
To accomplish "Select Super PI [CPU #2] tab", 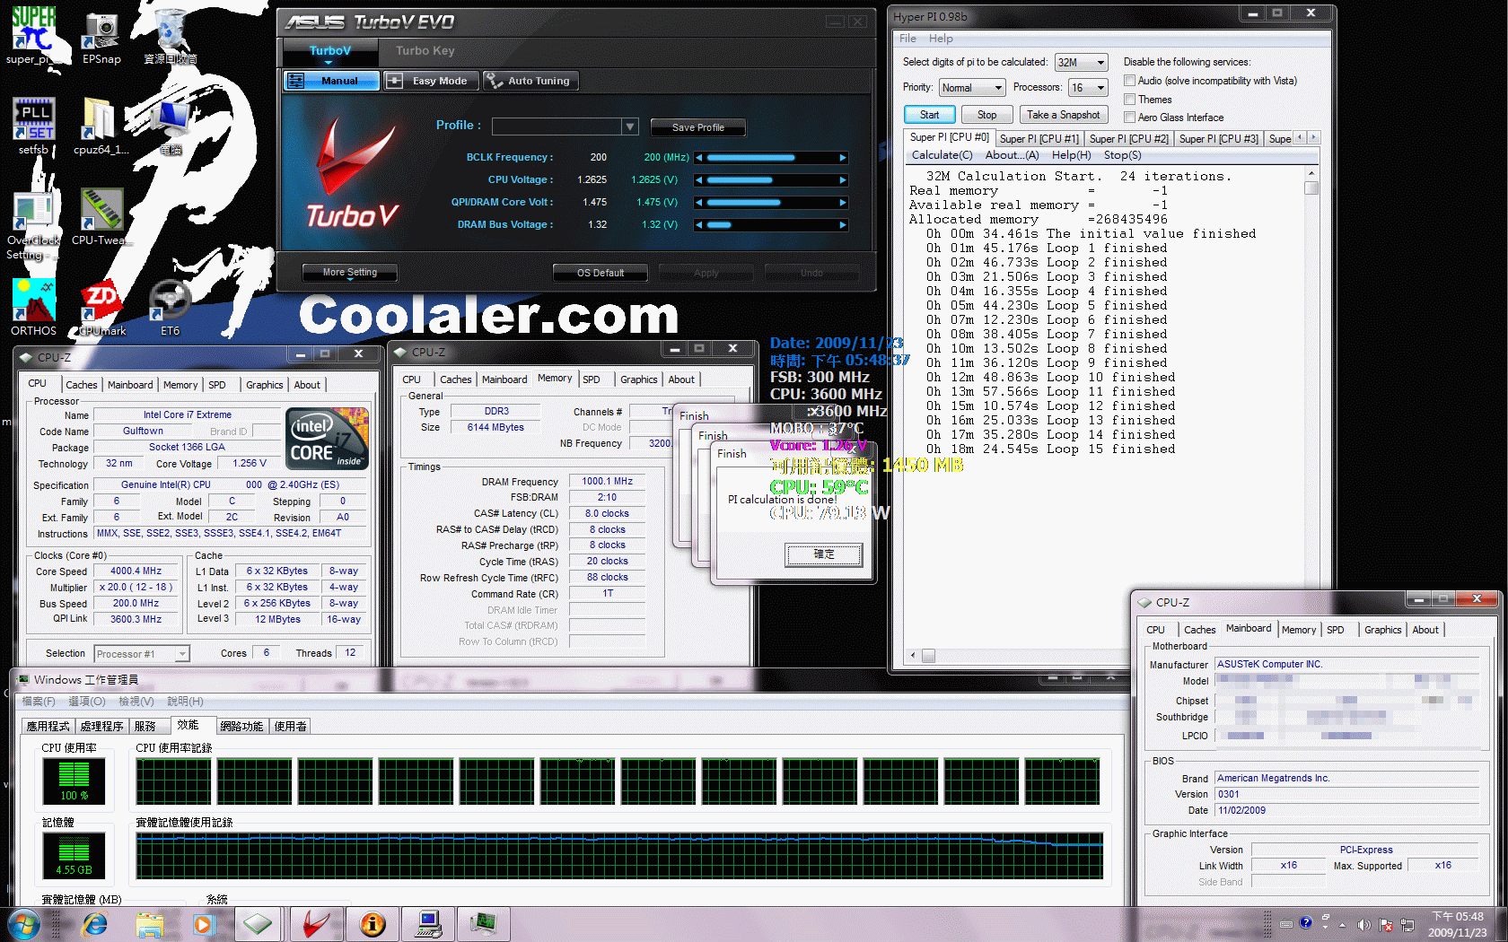I will (x=1128, y=139).
